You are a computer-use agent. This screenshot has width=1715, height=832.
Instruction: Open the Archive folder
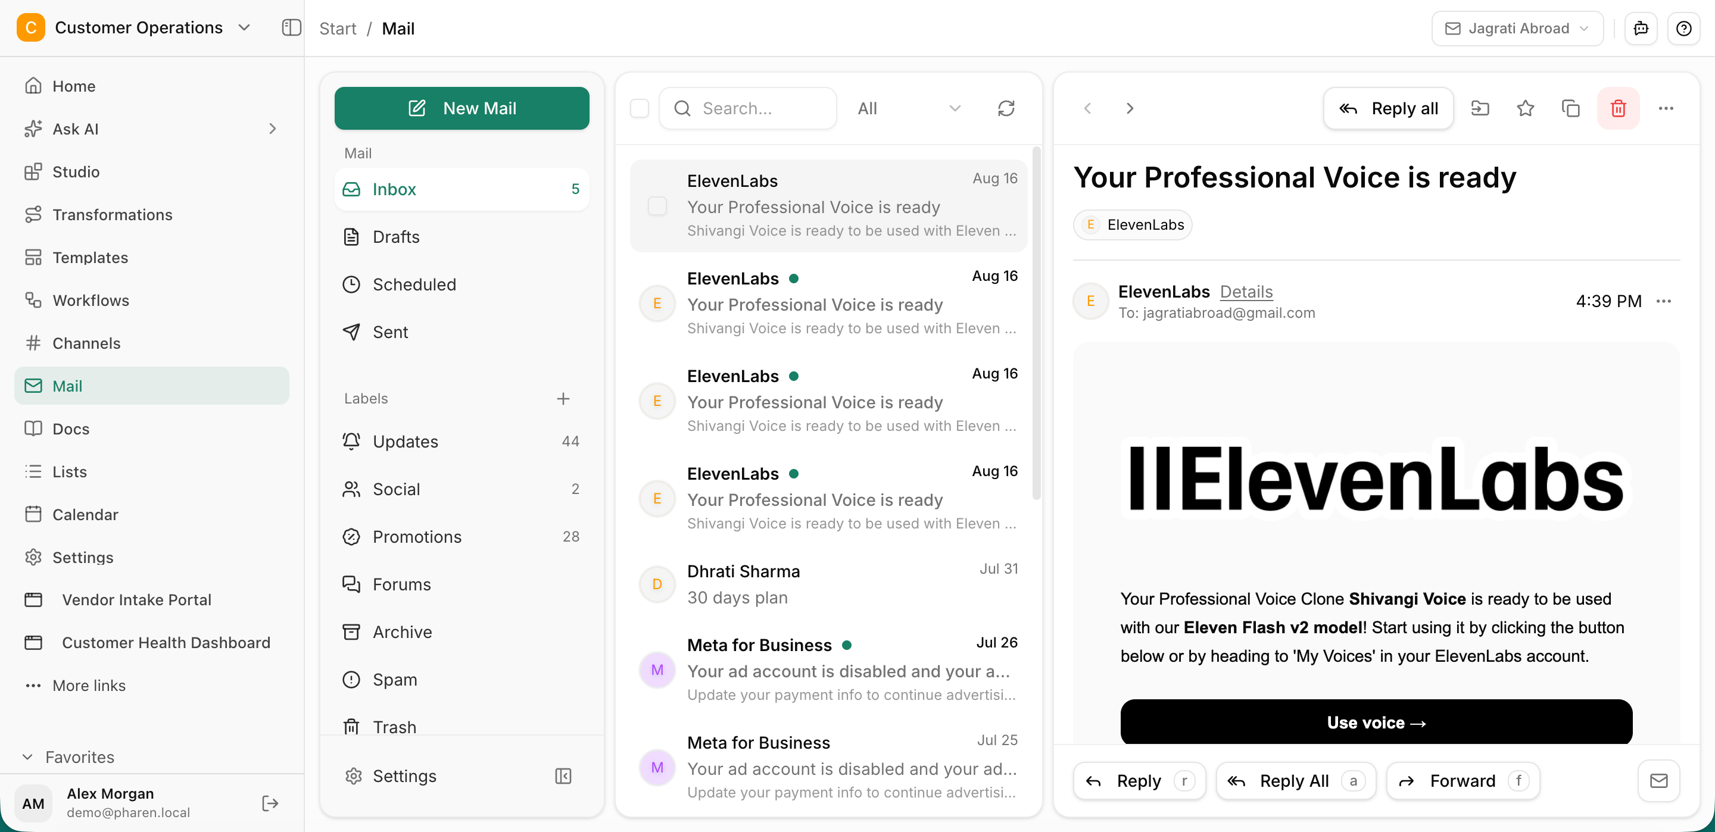[462, 632]
